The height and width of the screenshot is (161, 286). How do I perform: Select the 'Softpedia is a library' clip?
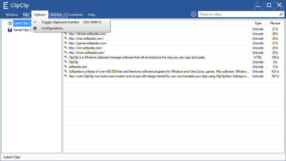(159, 71)
